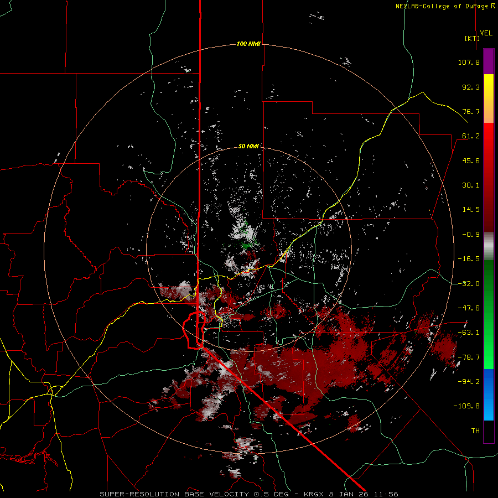Click the purple segment of velocity colorbar
This screenshot has height=498, width=498.
point(489,62)
